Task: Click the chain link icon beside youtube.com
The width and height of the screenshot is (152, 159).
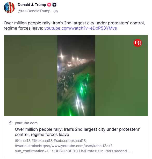Action: pyautogui.click(x=11, y=123)
